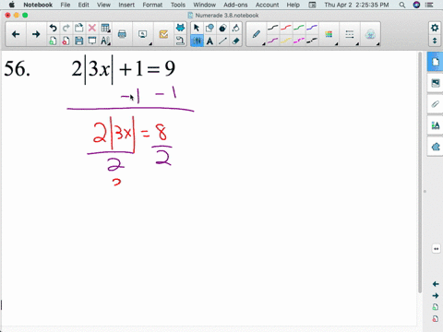The image size is (443, 332).
Task: Open the Gallery side tab
Action: tap(436, 83)
